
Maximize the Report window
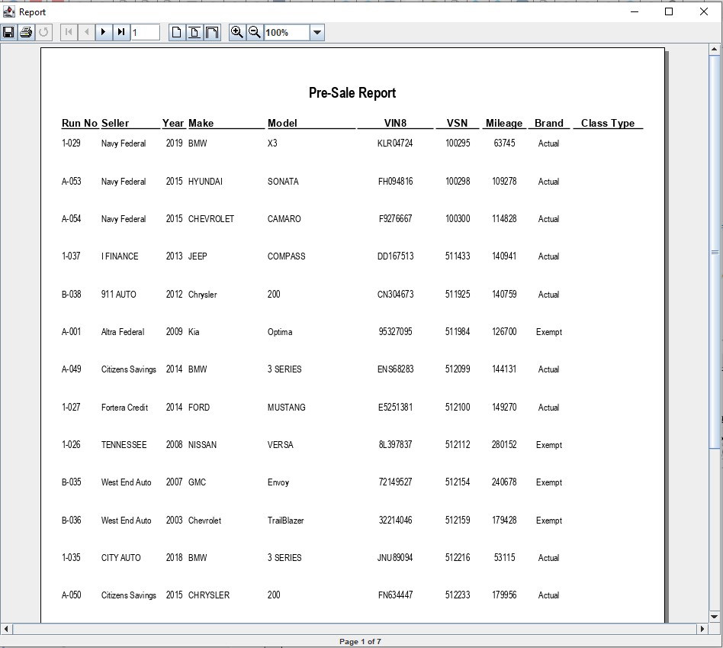click(669, 11)
